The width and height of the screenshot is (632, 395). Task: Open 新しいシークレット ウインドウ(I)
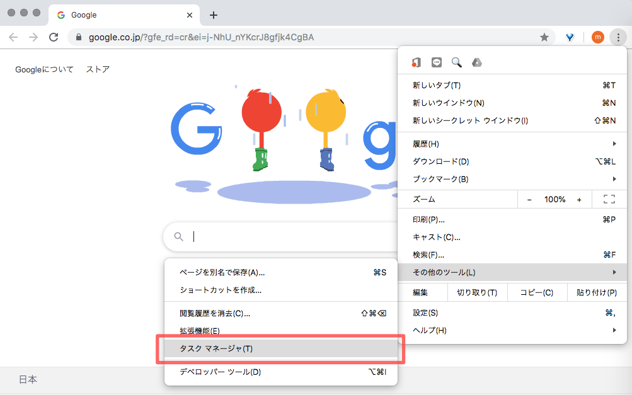pyautogui.click(x=512, y=120)
